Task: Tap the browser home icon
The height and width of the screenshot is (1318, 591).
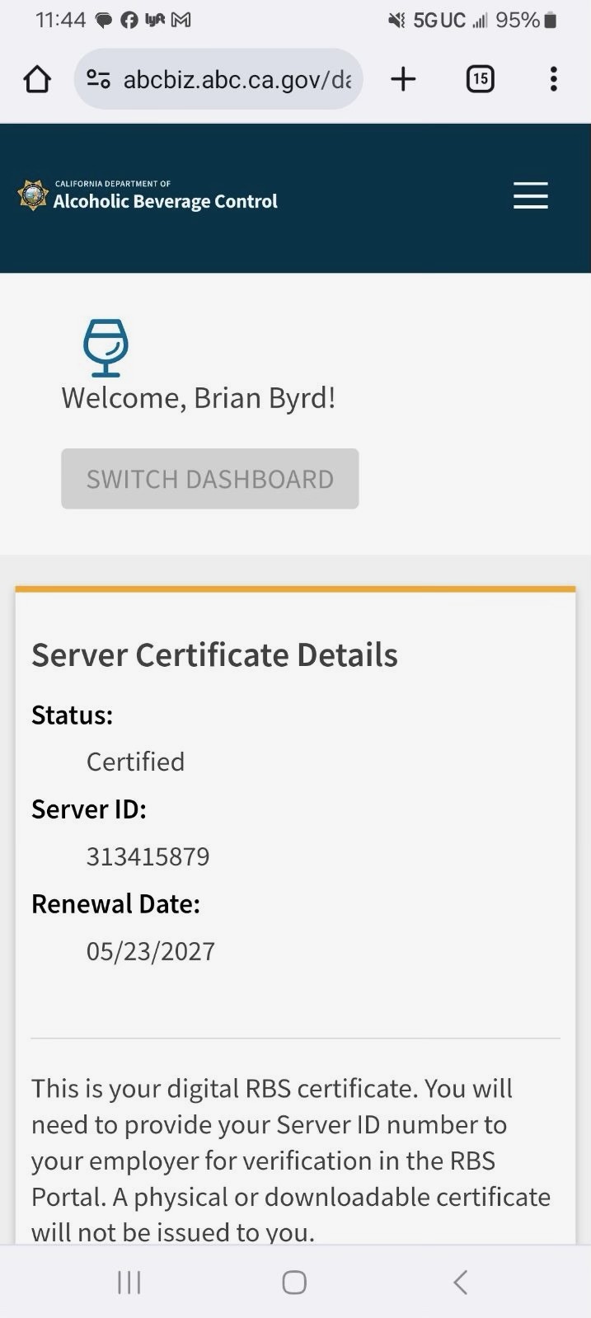Action: tap(37, 79)
